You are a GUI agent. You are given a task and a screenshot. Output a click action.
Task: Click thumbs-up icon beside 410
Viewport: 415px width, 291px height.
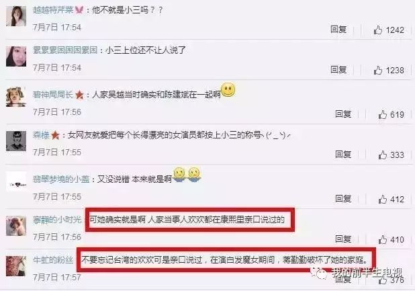(x=383, y=239)
